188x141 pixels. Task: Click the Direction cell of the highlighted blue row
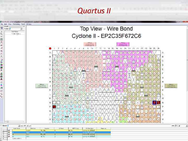33,132
